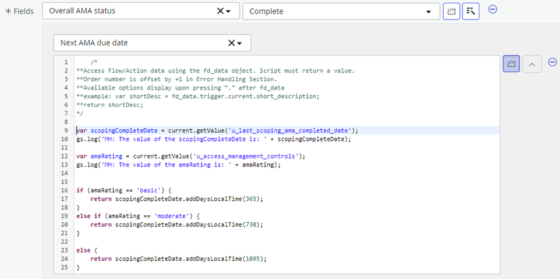Collapse the script editor with the chevron
The height and width of the screenshot is (279, 560).
(x=532, y=64)
